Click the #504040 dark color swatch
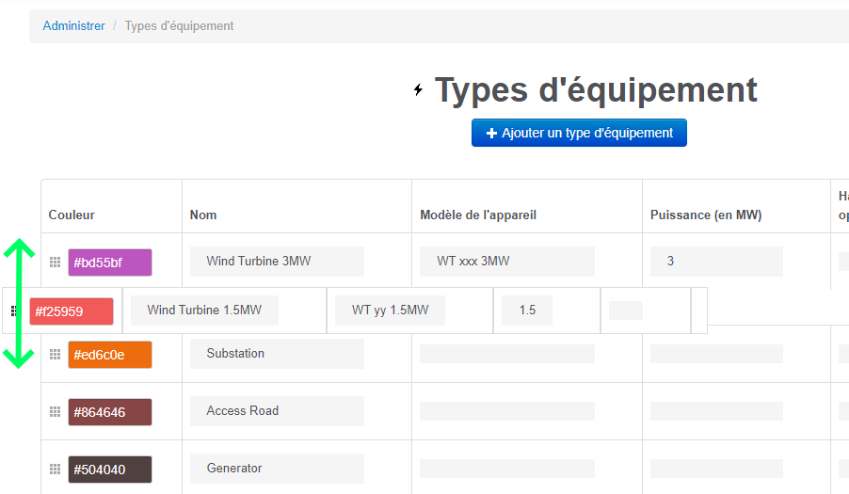This screenshot has width=849, height=494. [109, 470]
